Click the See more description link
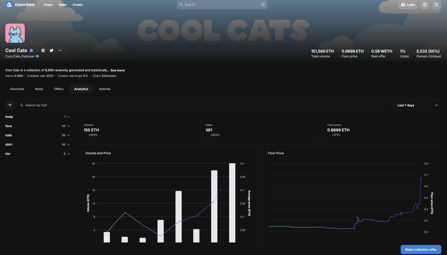The height and width of the screenshot is (255, 447). click(118, 70)
